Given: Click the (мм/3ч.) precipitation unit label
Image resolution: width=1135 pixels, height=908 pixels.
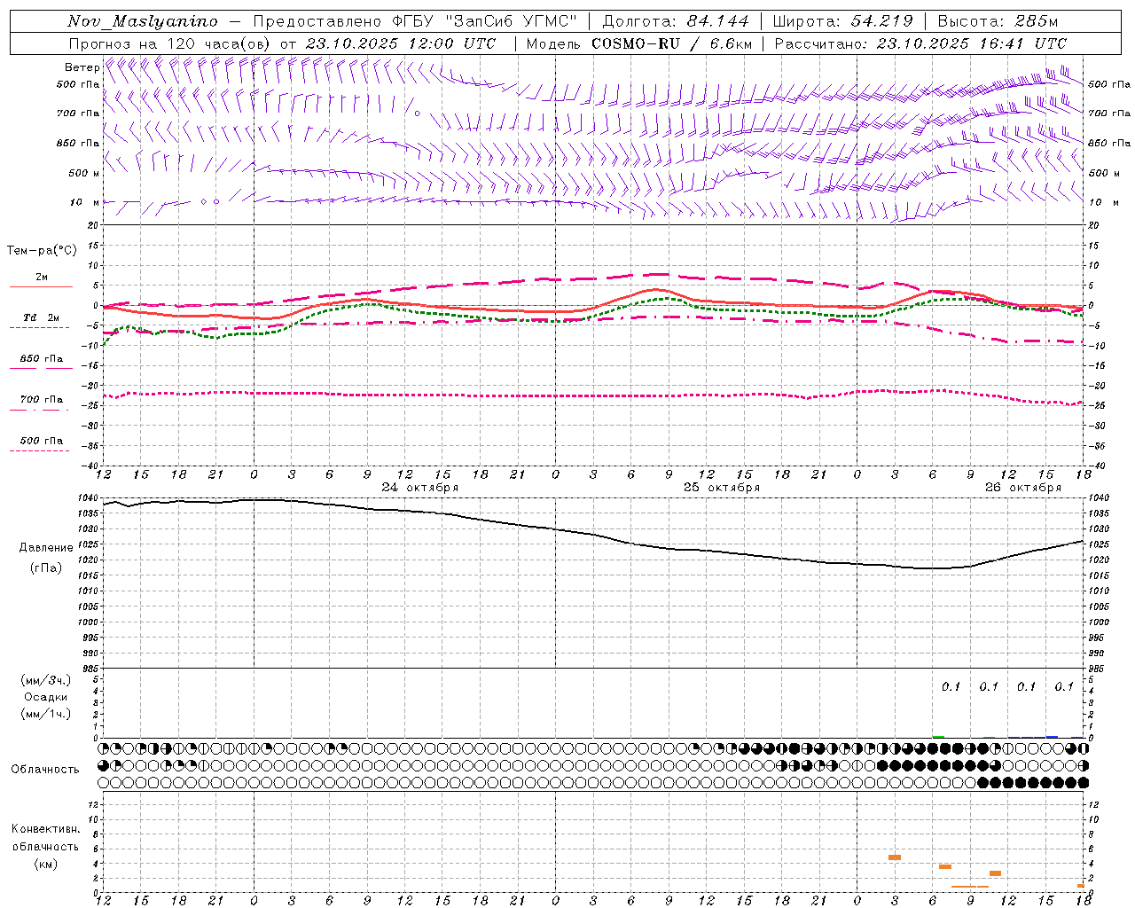Looking at the screenshot, I should click(x=46, y=681).
